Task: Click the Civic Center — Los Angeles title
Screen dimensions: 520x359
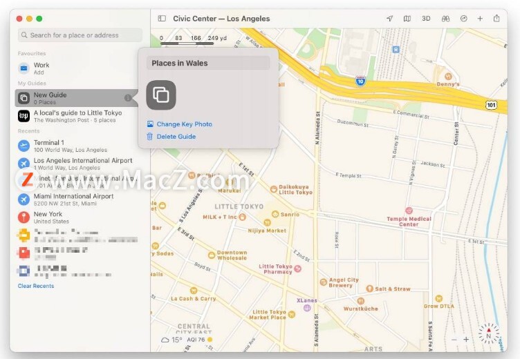Action: click(221, 19)
